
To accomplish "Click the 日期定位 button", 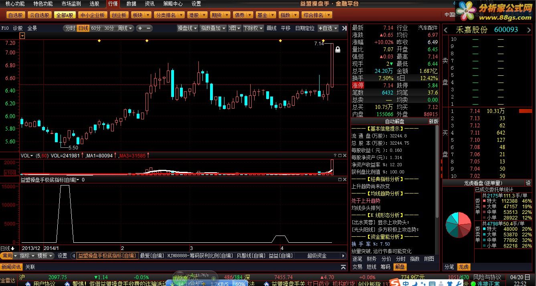I will pyautogui.click(x=305, y=28).
